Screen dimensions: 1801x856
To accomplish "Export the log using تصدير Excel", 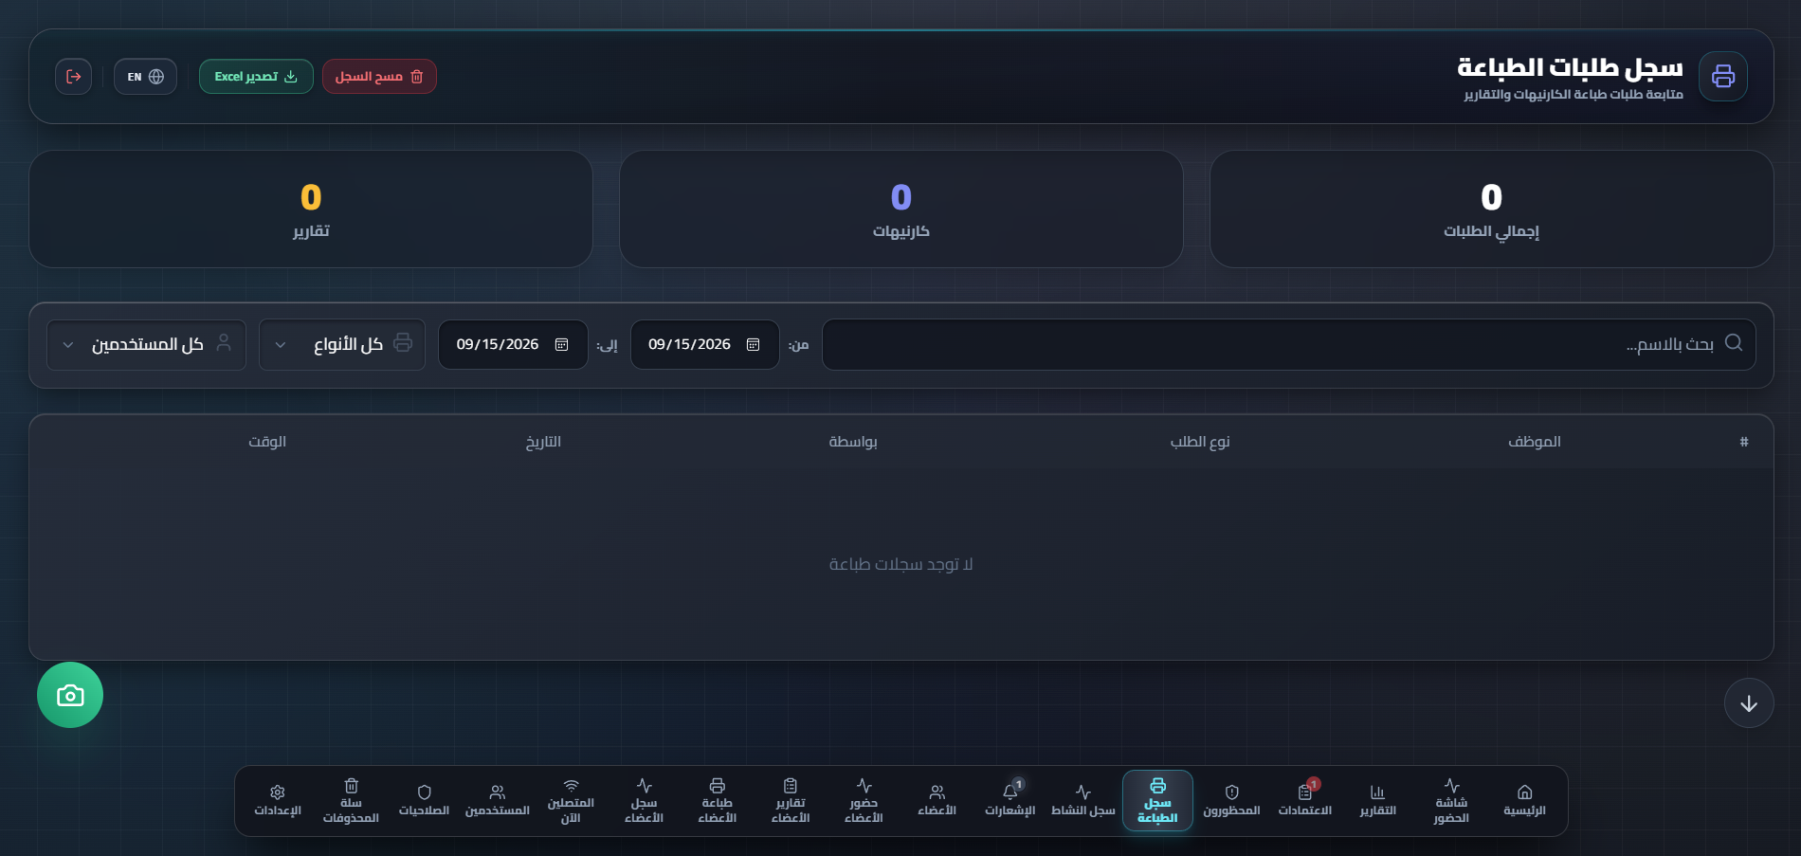I will click(x=256, y=77).
